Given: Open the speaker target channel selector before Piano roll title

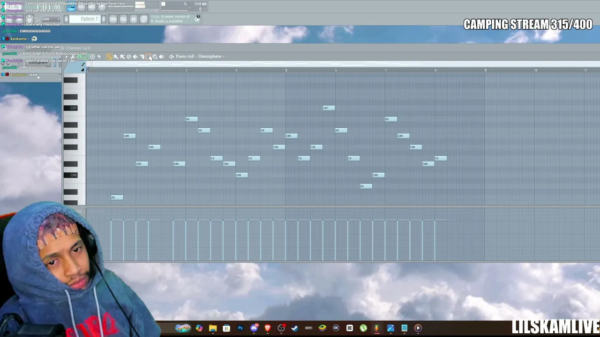Looking at the screenshot, I should point(172,57).
